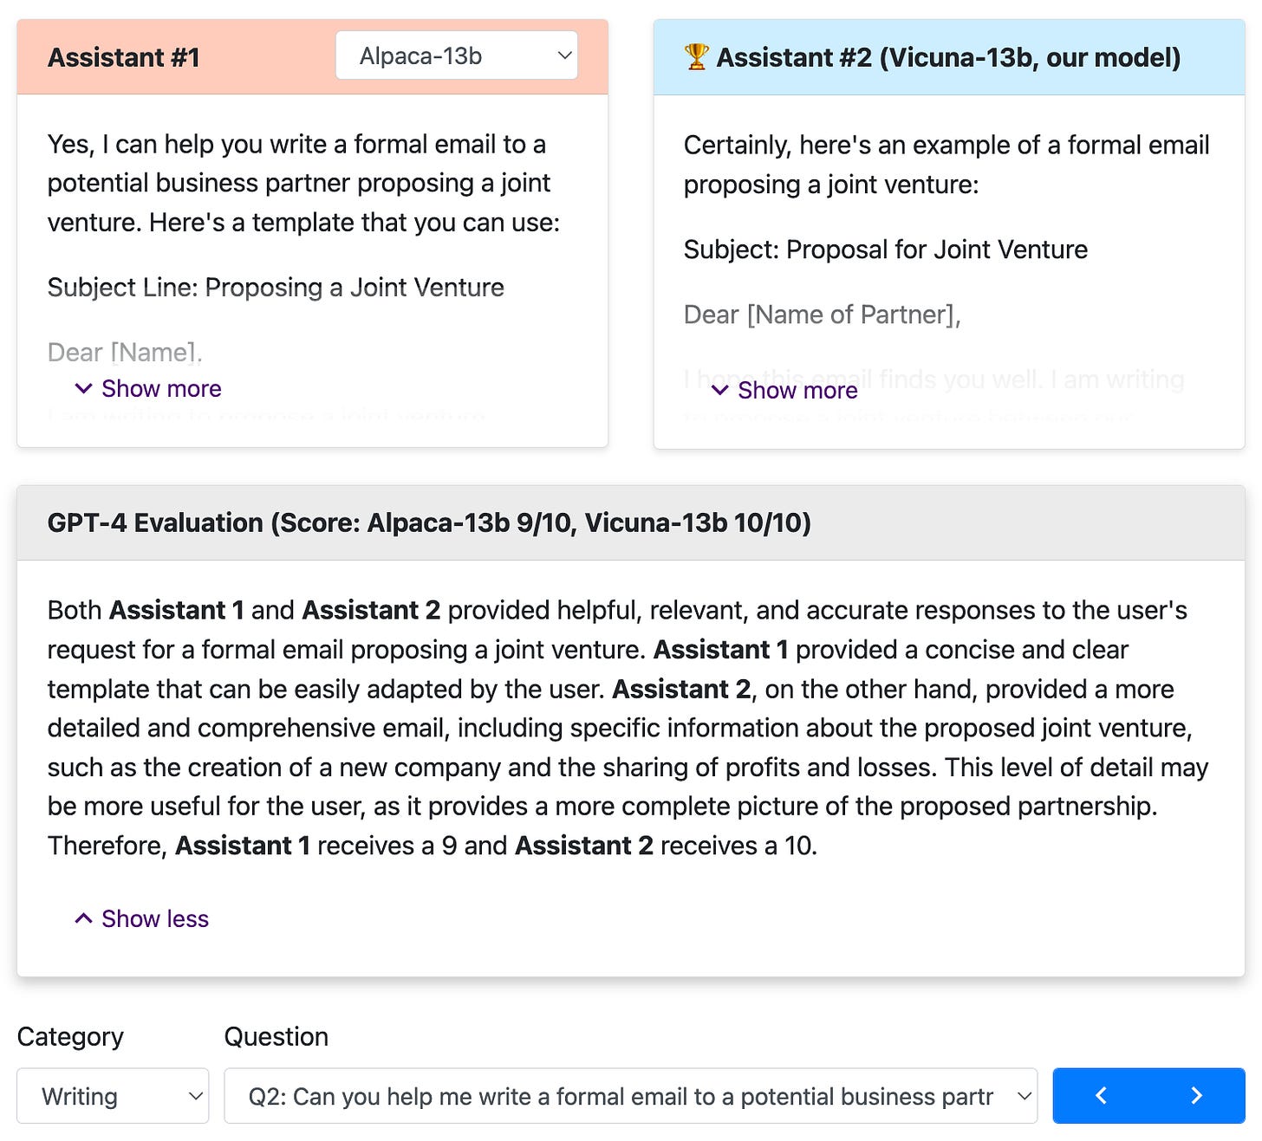Click the Question label

pyautogui.click(x=276, y=1036)
